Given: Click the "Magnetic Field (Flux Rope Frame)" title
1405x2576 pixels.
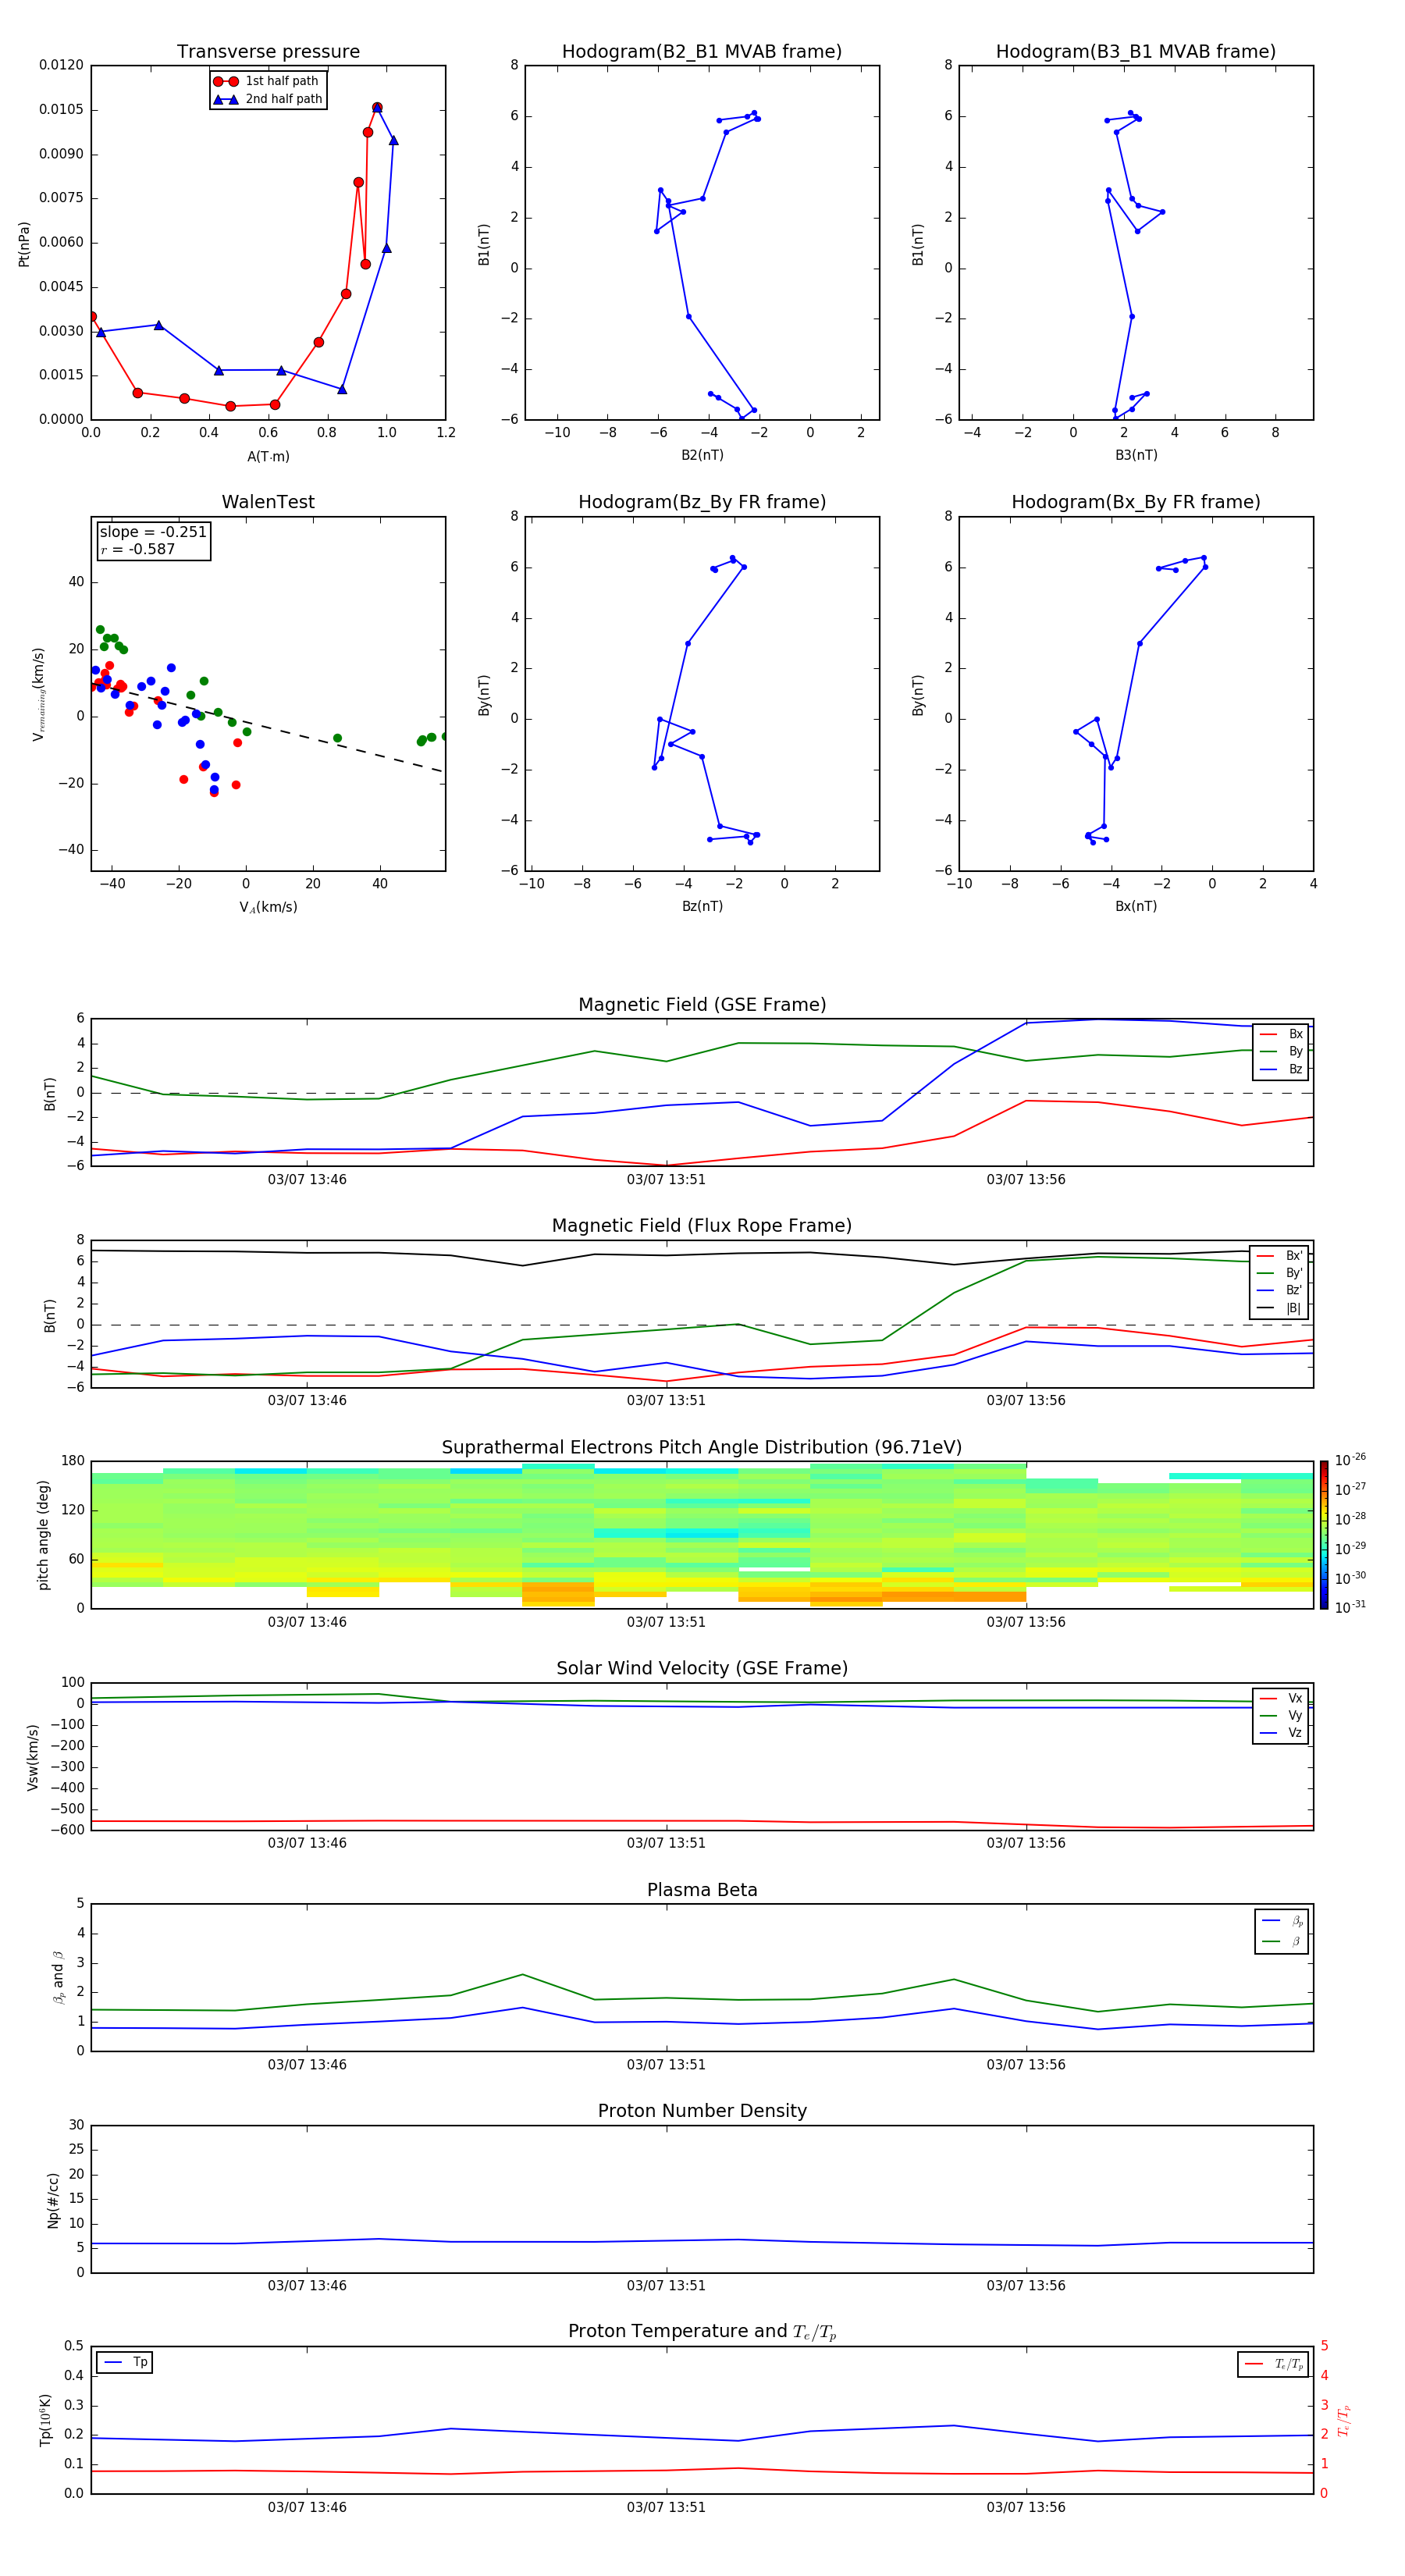Looking at the screenshot, I should 702,1226.
